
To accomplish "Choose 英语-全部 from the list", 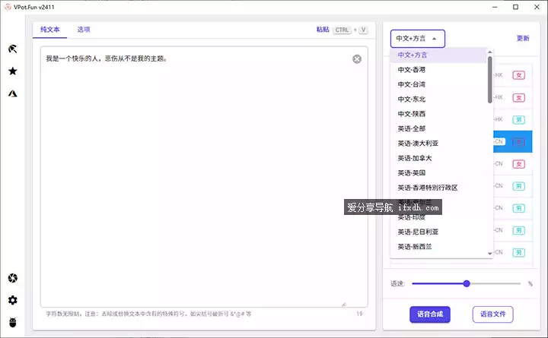I will click(438, 128).
